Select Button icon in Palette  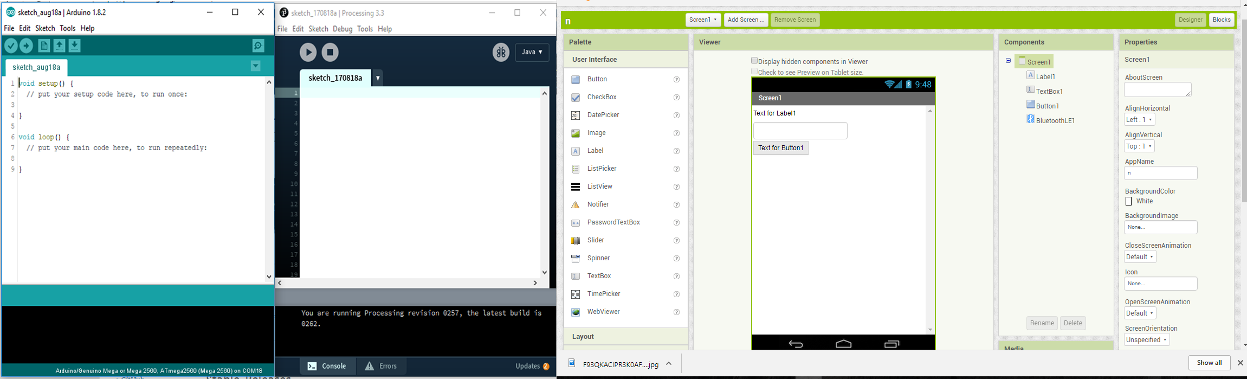coord(576,80)
